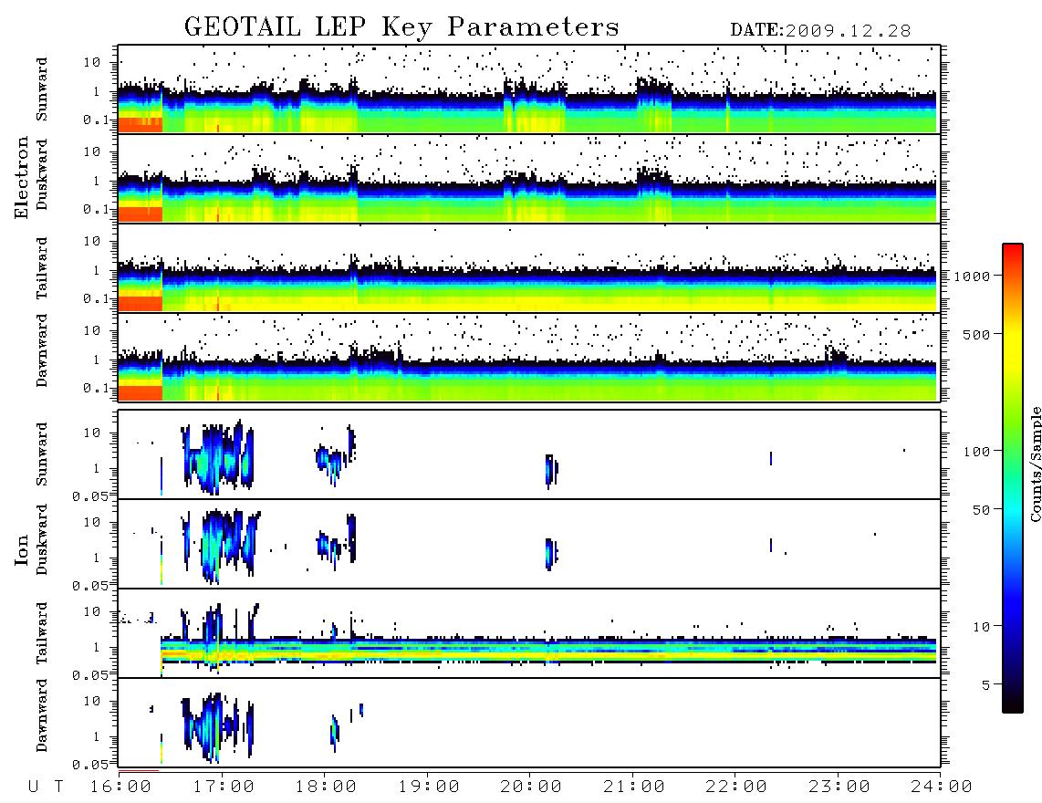This screenshot has height=803, width=1042.
Task: Click the Ion Tailward spectrogram band near 21:00
Action: click(634, 651)
